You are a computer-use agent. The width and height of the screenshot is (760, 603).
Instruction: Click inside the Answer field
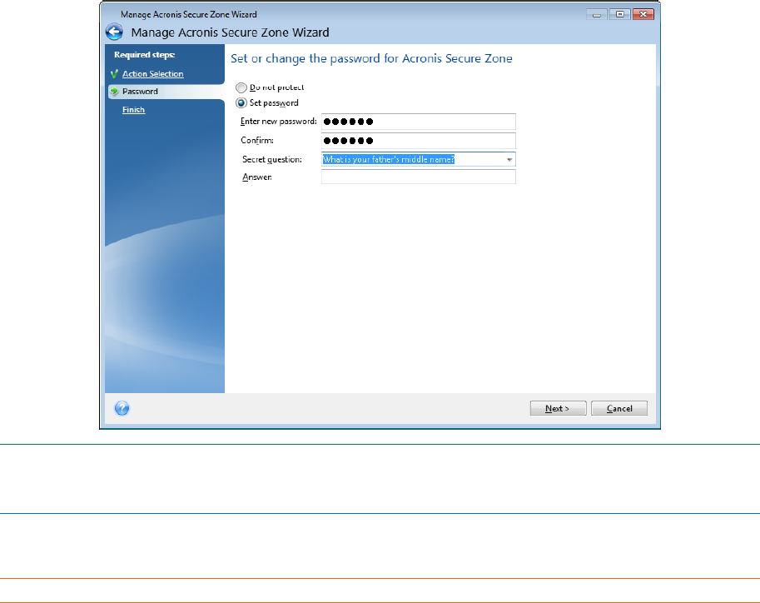tap(418, 177)
